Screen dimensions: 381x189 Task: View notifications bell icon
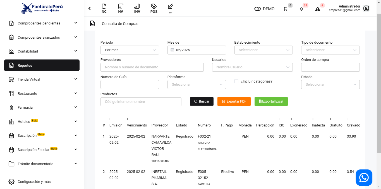tap(301, 9)
